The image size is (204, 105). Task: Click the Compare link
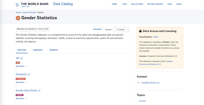97,29
